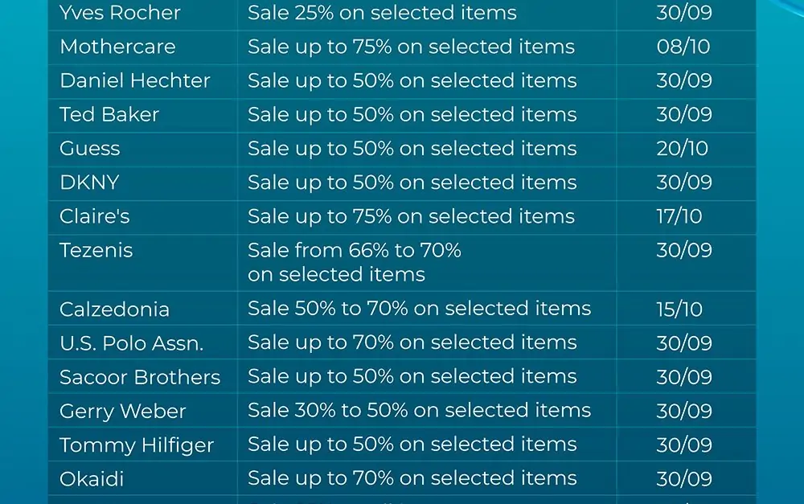Click the Guess brand cell
This screenshot has height=504, width=804.
tap(90, 148)
